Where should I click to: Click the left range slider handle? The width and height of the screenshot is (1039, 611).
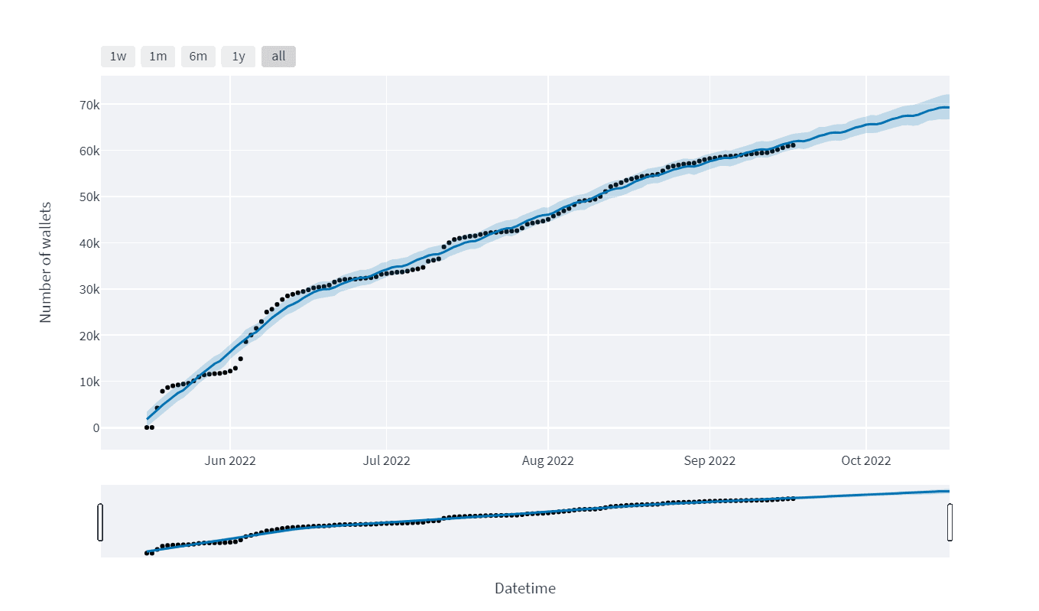100,522
